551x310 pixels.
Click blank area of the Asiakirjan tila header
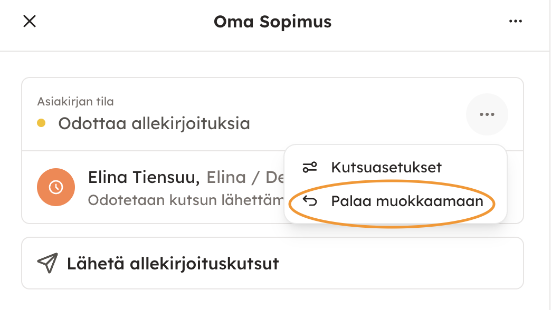tap(343, 111)
